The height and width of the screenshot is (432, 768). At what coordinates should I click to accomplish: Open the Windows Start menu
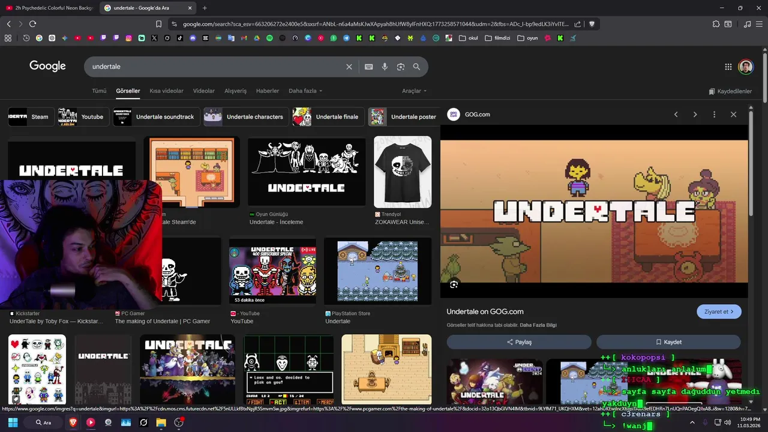tap(13, 422)
